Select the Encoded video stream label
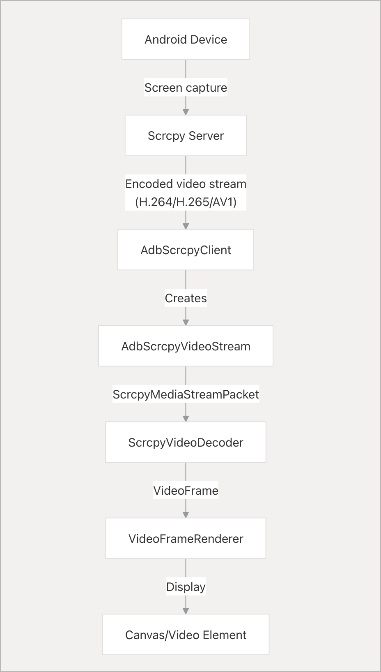381x672 pixels. [186, 184]
